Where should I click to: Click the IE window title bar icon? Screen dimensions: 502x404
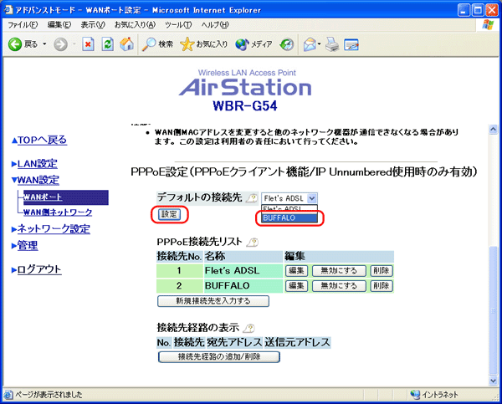(8, 10)
